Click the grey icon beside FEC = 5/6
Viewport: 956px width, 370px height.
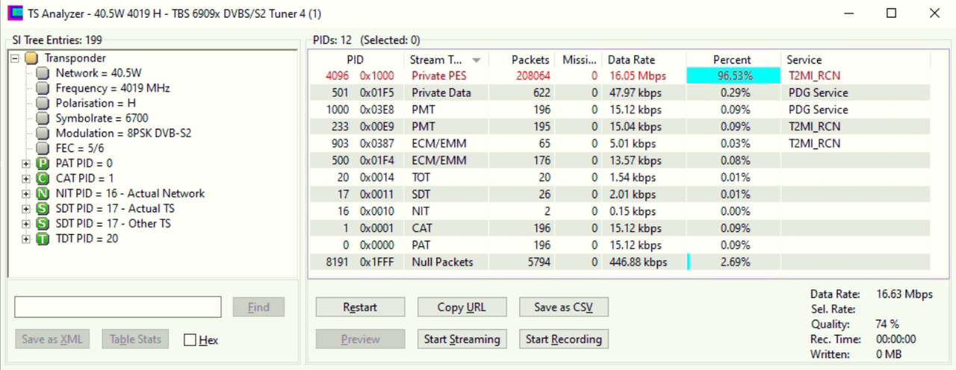coord(42,148)
